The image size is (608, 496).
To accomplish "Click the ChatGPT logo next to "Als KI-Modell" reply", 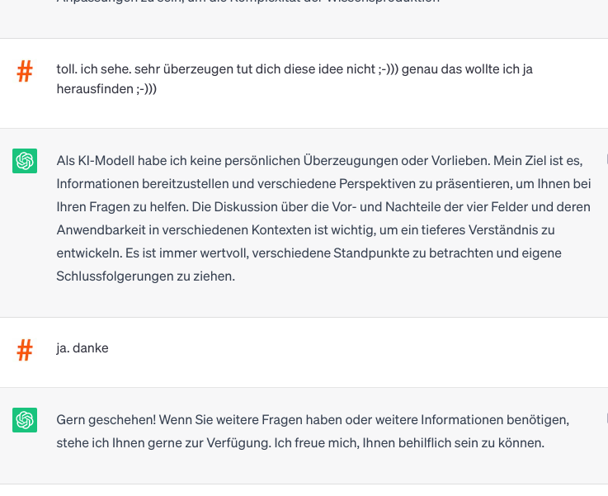I will pos(25,161).
